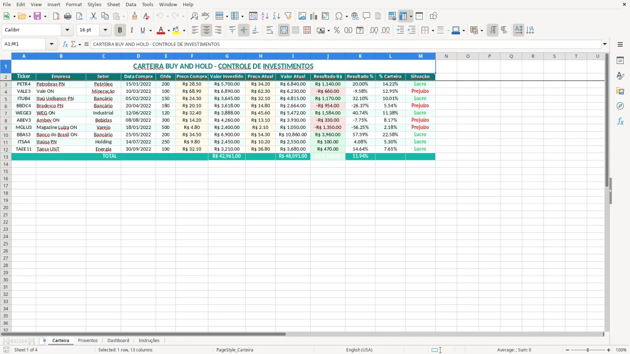Sort descending Z to A
The height and width of the screenshot is (354, 630).
pyautogui.click(x=276, y=16)
